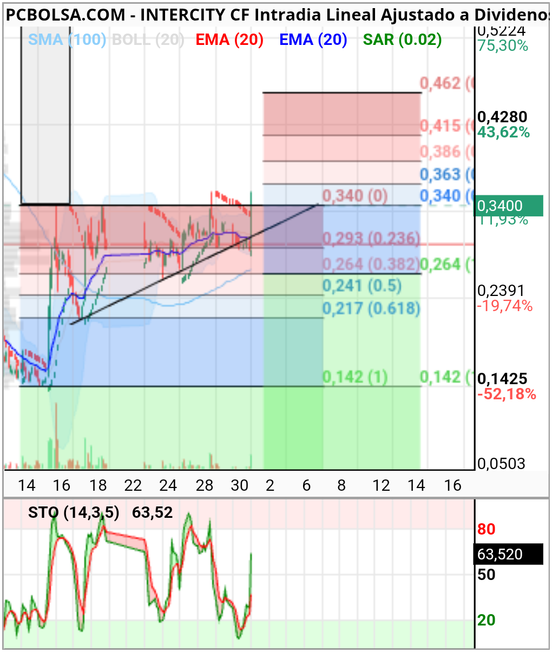Click price axis value 0,4280
This screenshot has height=652, width=552.
(502, 116)
